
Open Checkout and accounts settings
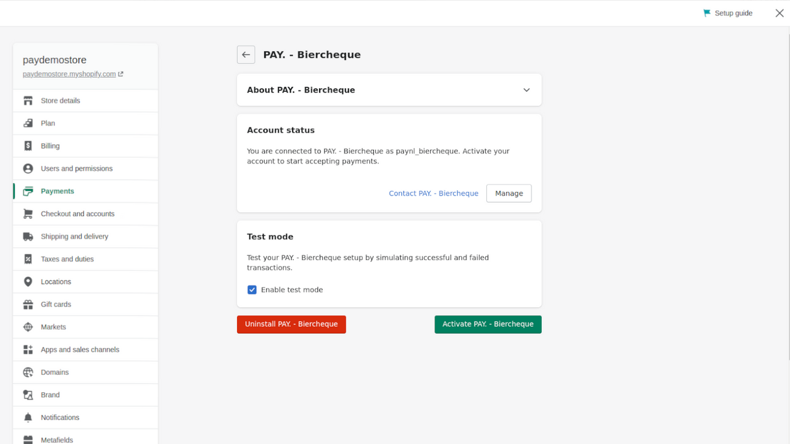[85, 214]
